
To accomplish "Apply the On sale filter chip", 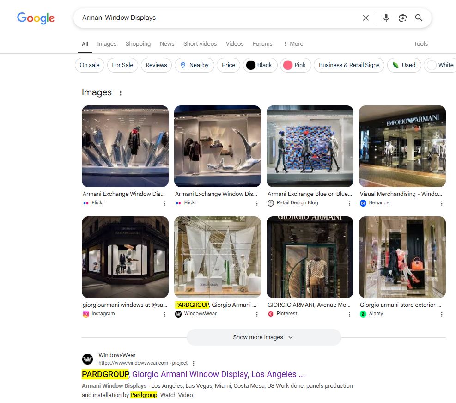I will [90, 65].
